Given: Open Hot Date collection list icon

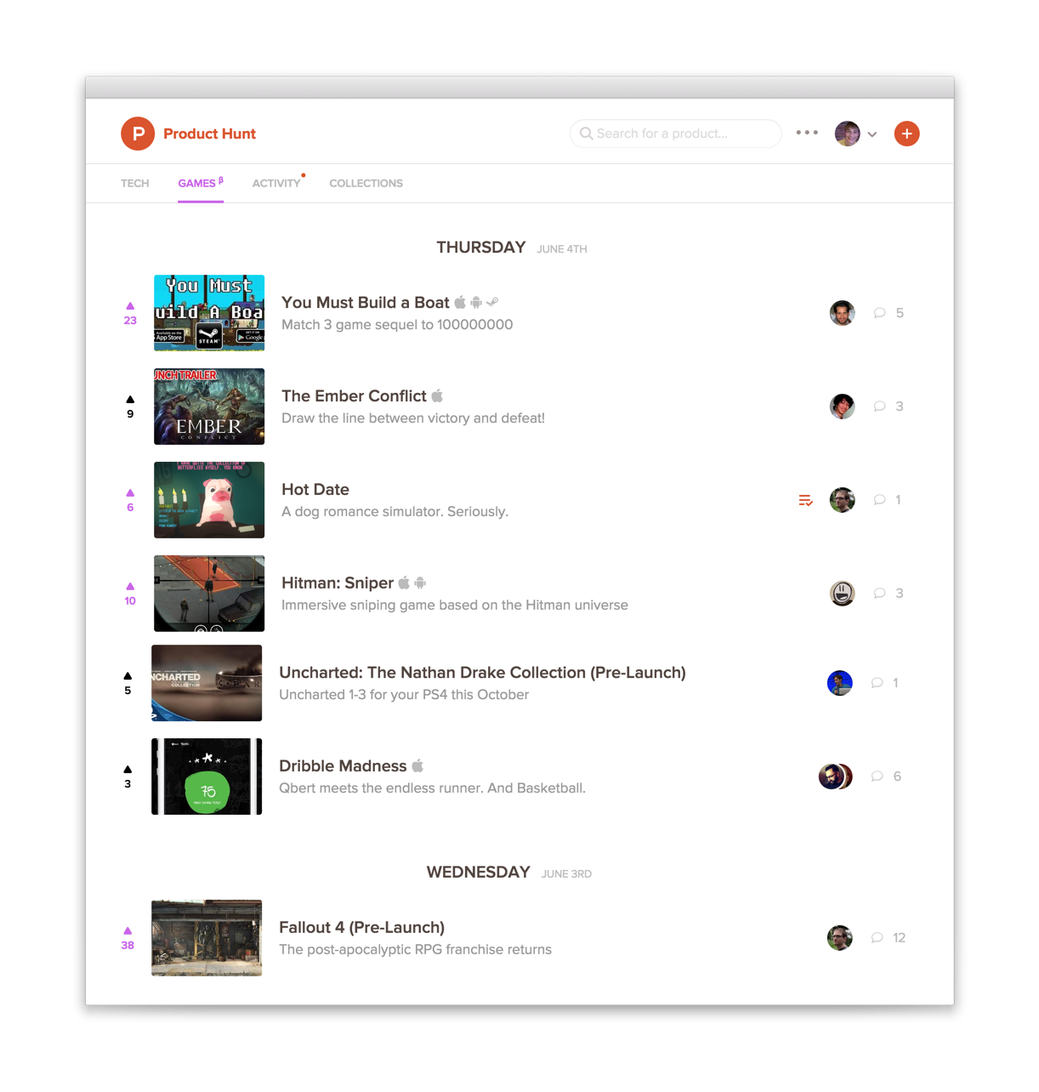Looking at the screenshot, I should pyautogui.click(x=805, y=500).
